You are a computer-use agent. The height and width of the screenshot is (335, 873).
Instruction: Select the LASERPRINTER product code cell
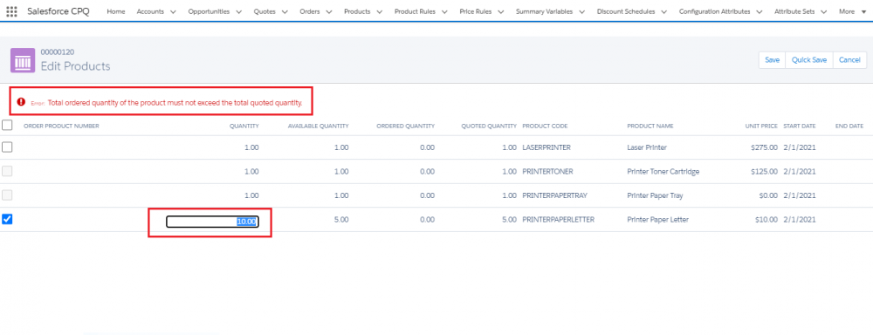pyautogui.click(x=546, y=147)
